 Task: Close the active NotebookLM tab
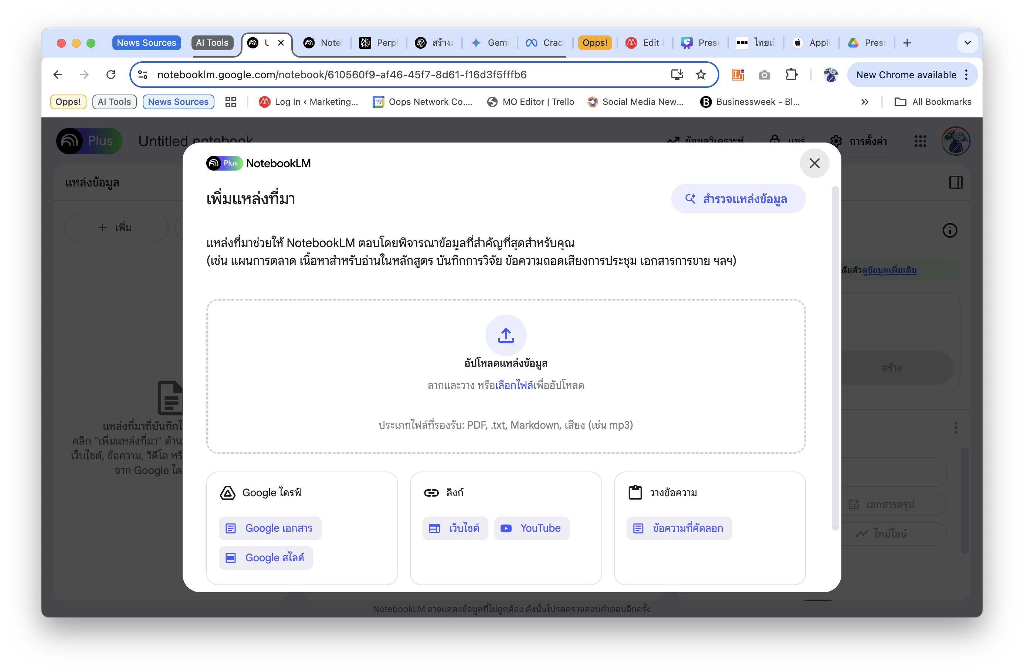point(281,43)
